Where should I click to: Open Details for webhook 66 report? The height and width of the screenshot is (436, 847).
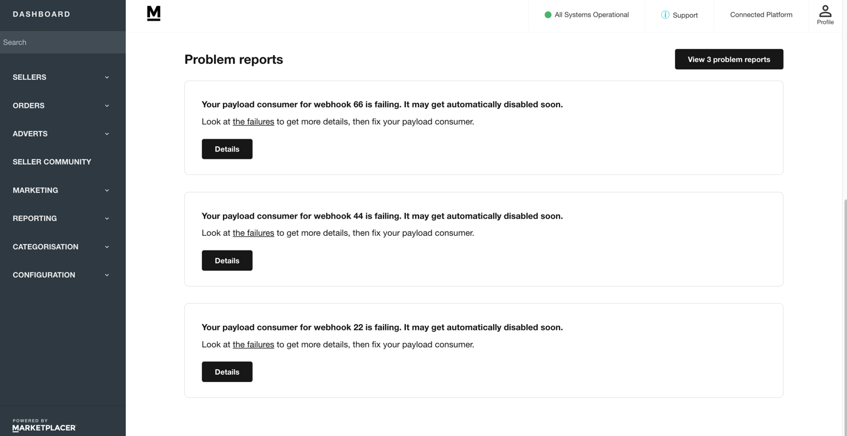click(x=227, y=149)
